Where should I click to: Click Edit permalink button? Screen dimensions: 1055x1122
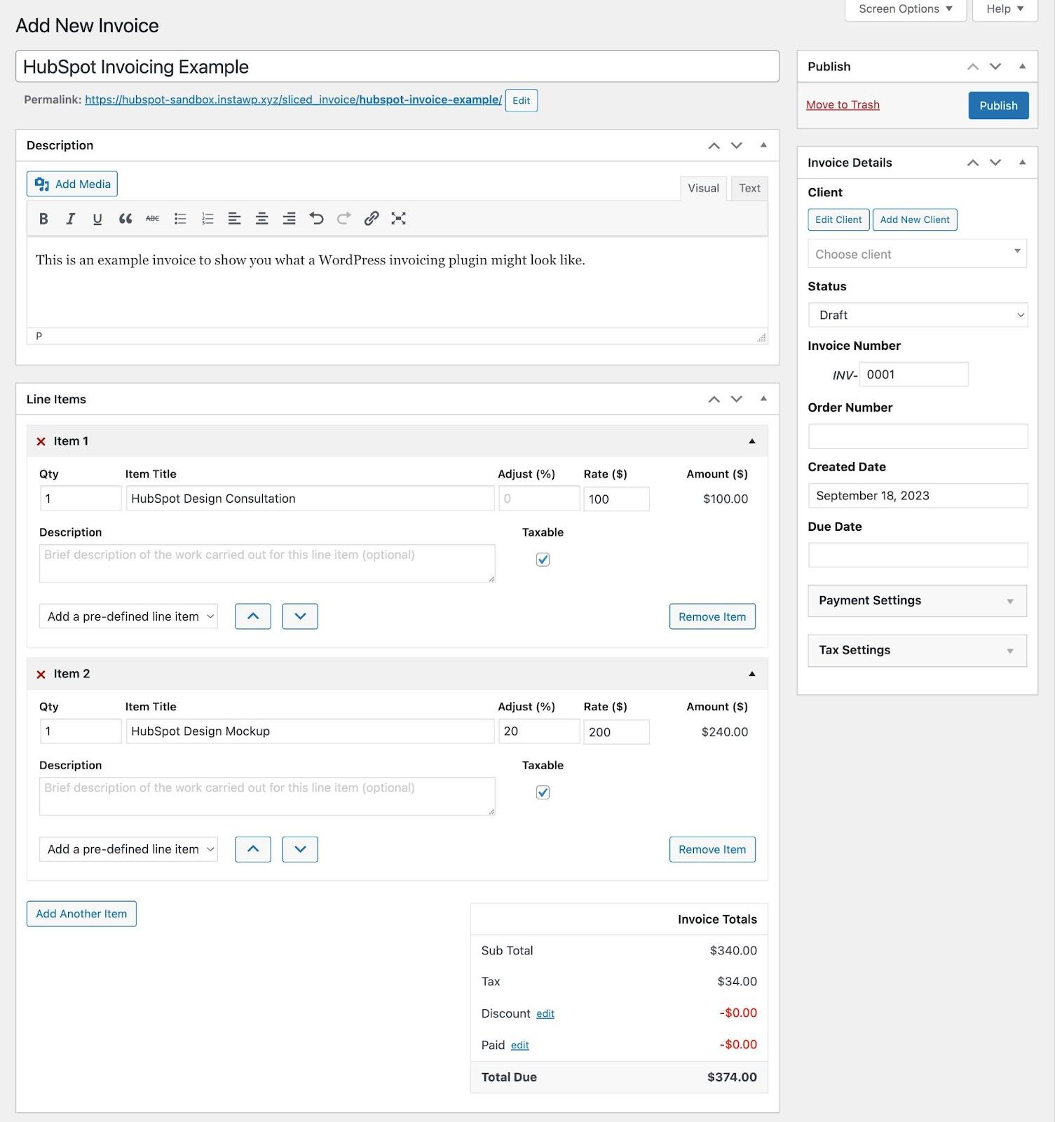(x=521, y=100)
